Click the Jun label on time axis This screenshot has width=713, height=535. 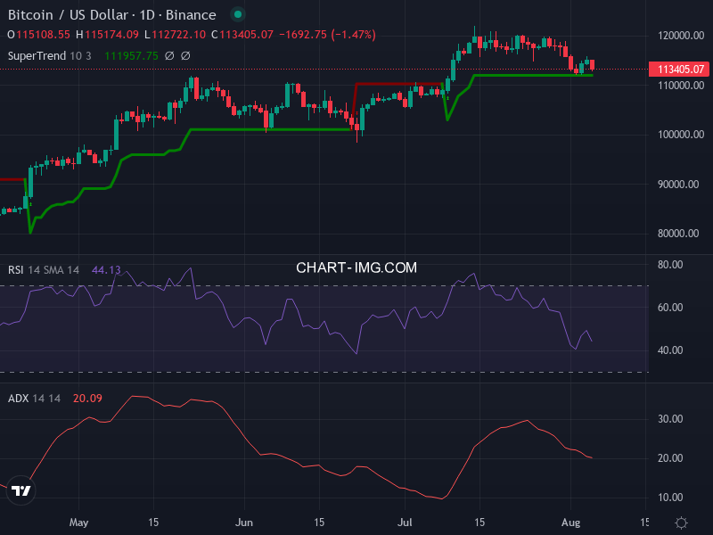point(244,523)
